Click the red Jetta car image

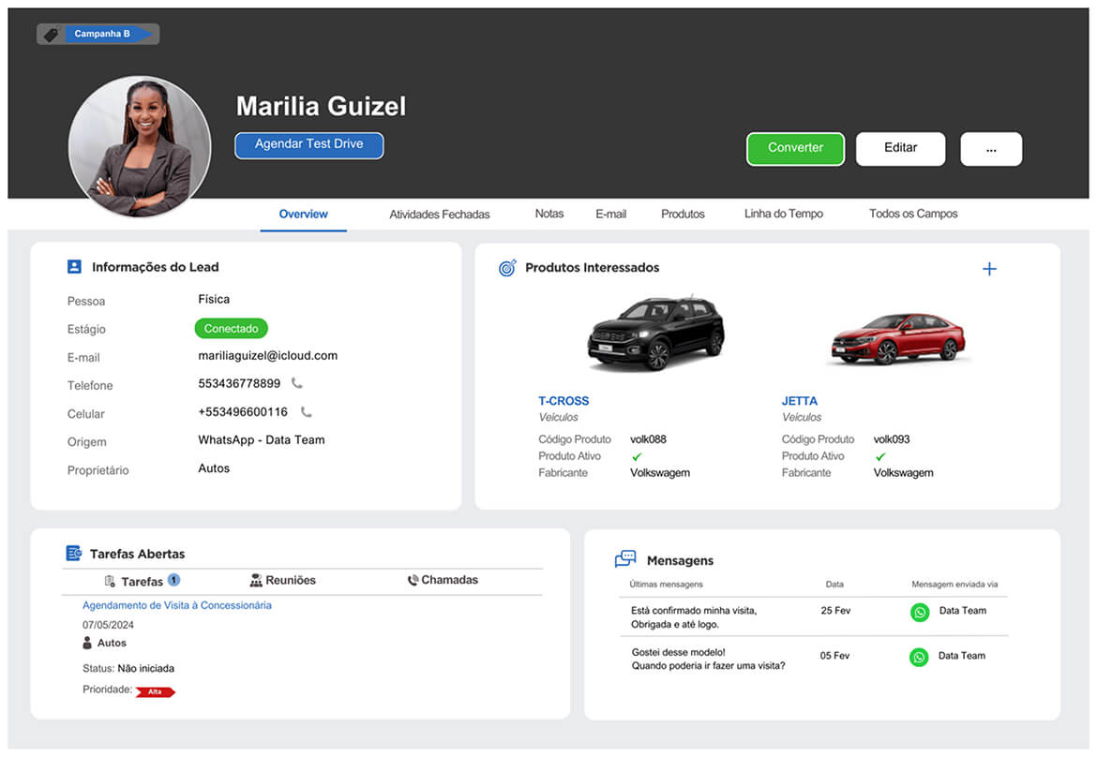point(898,338)
